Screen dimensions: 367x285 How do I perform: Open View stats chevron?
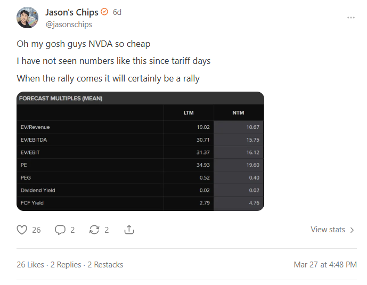point(352,230)
